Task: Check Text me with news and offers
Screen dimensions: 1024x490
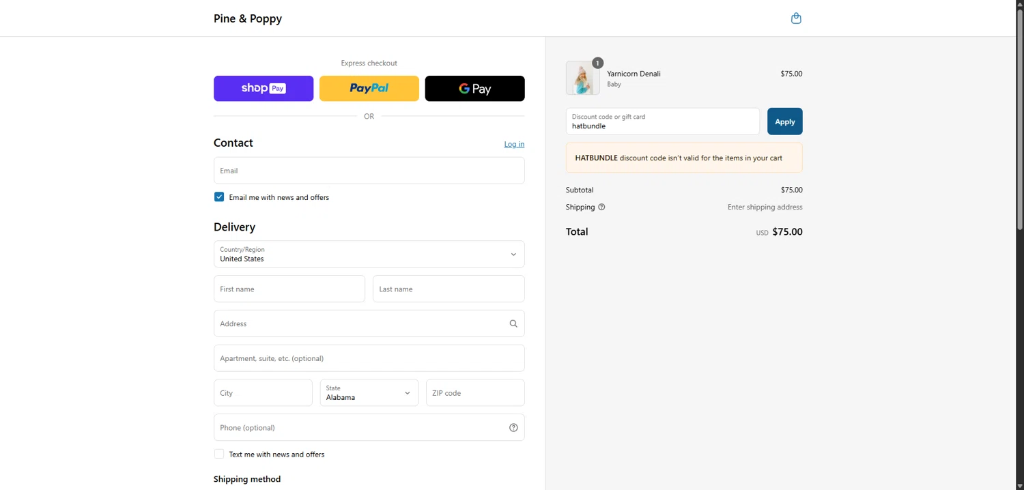Action: click(x=219, y=454)
